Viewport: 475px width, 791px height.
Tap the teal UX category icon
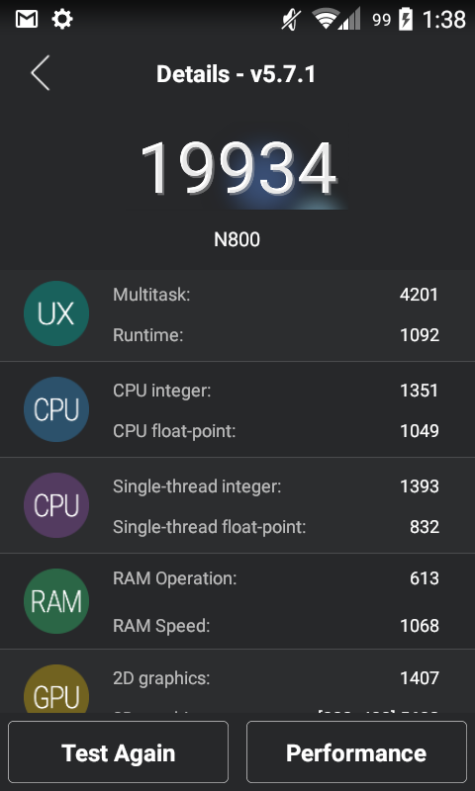click(56, 313)
